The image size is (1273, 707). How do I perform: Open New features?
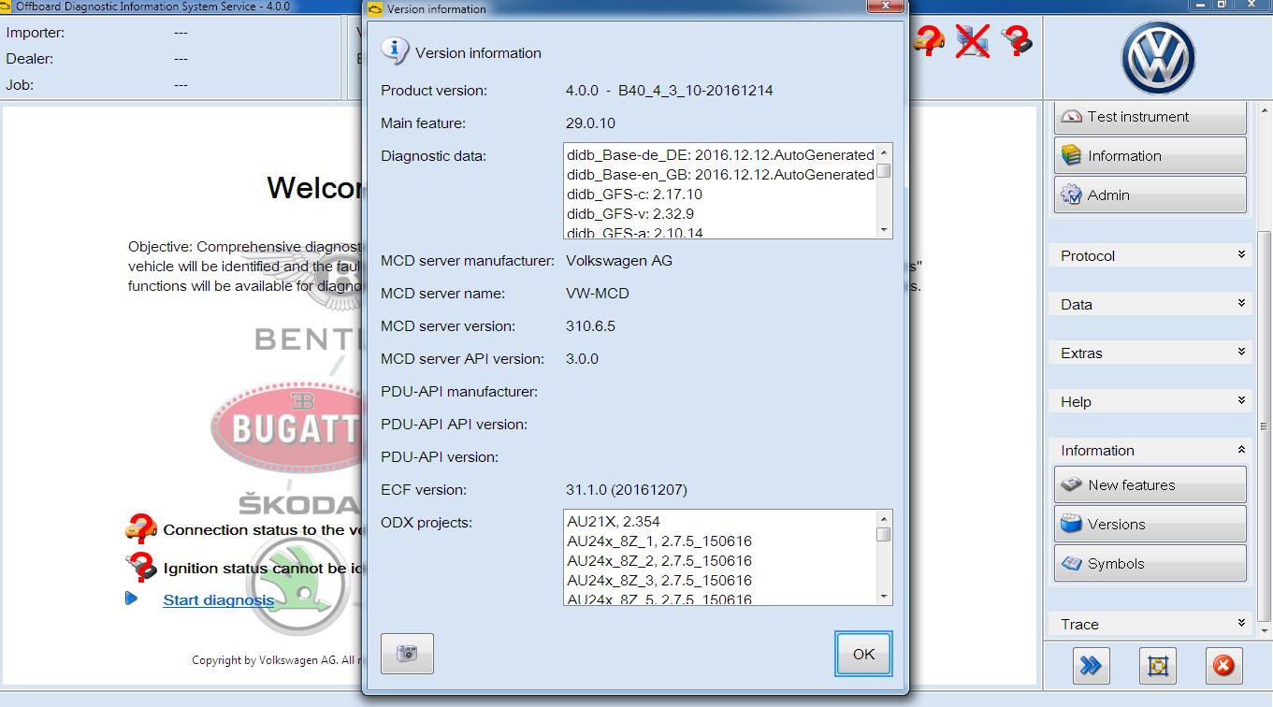tap(1150, 484)
